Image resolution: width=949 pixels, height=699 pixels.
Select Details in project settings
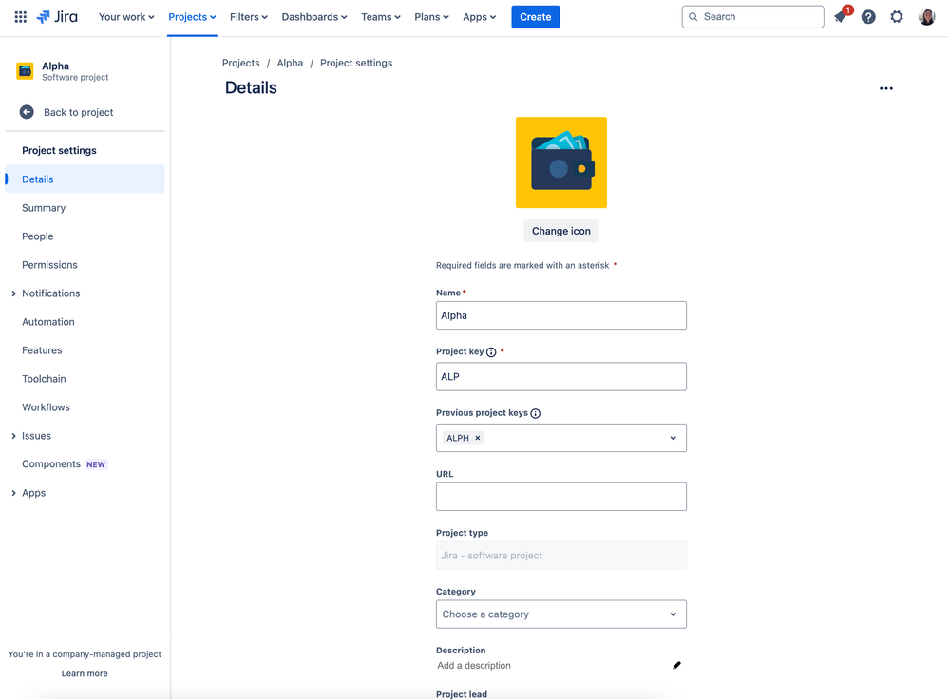(x=85, y=179)
